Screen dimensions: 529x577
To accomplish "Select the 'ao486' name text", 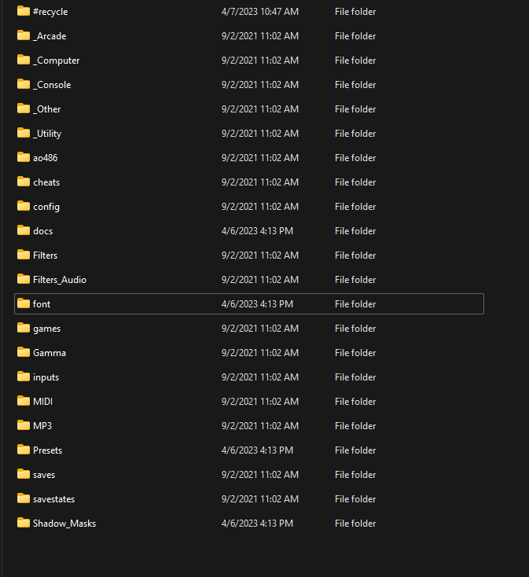I will click(46, 158).
